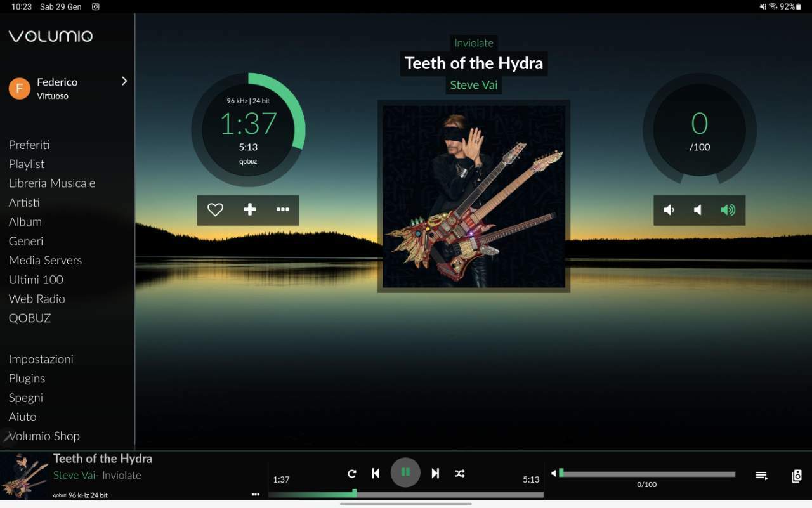
Task: Pause the current track
Action: 405,472
